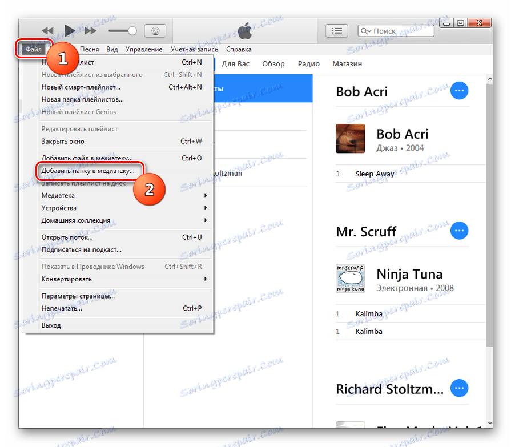Minimize the iTunes window
Screen dimensions: 511x447
(446, 23)
